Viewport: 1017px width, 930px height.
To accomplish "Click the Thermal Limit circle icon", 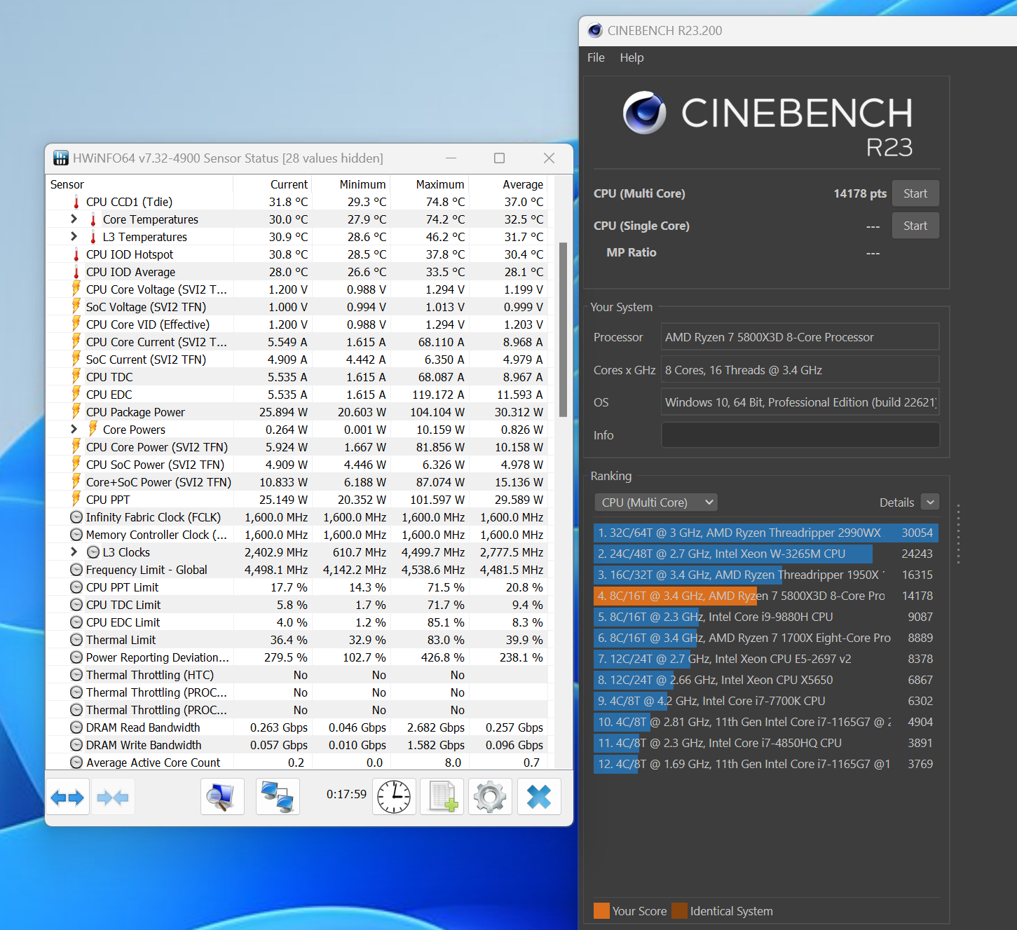I will pos(76,640).
